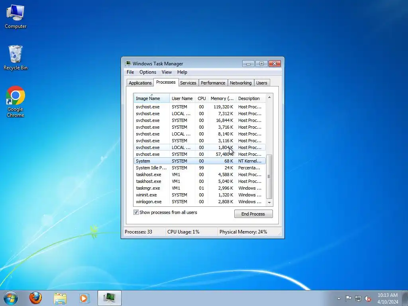This screenshot has height=306, width=408.
Task: Select the Task Manager taskbar button
Action: pyautogui.click(x=110, y=298)
